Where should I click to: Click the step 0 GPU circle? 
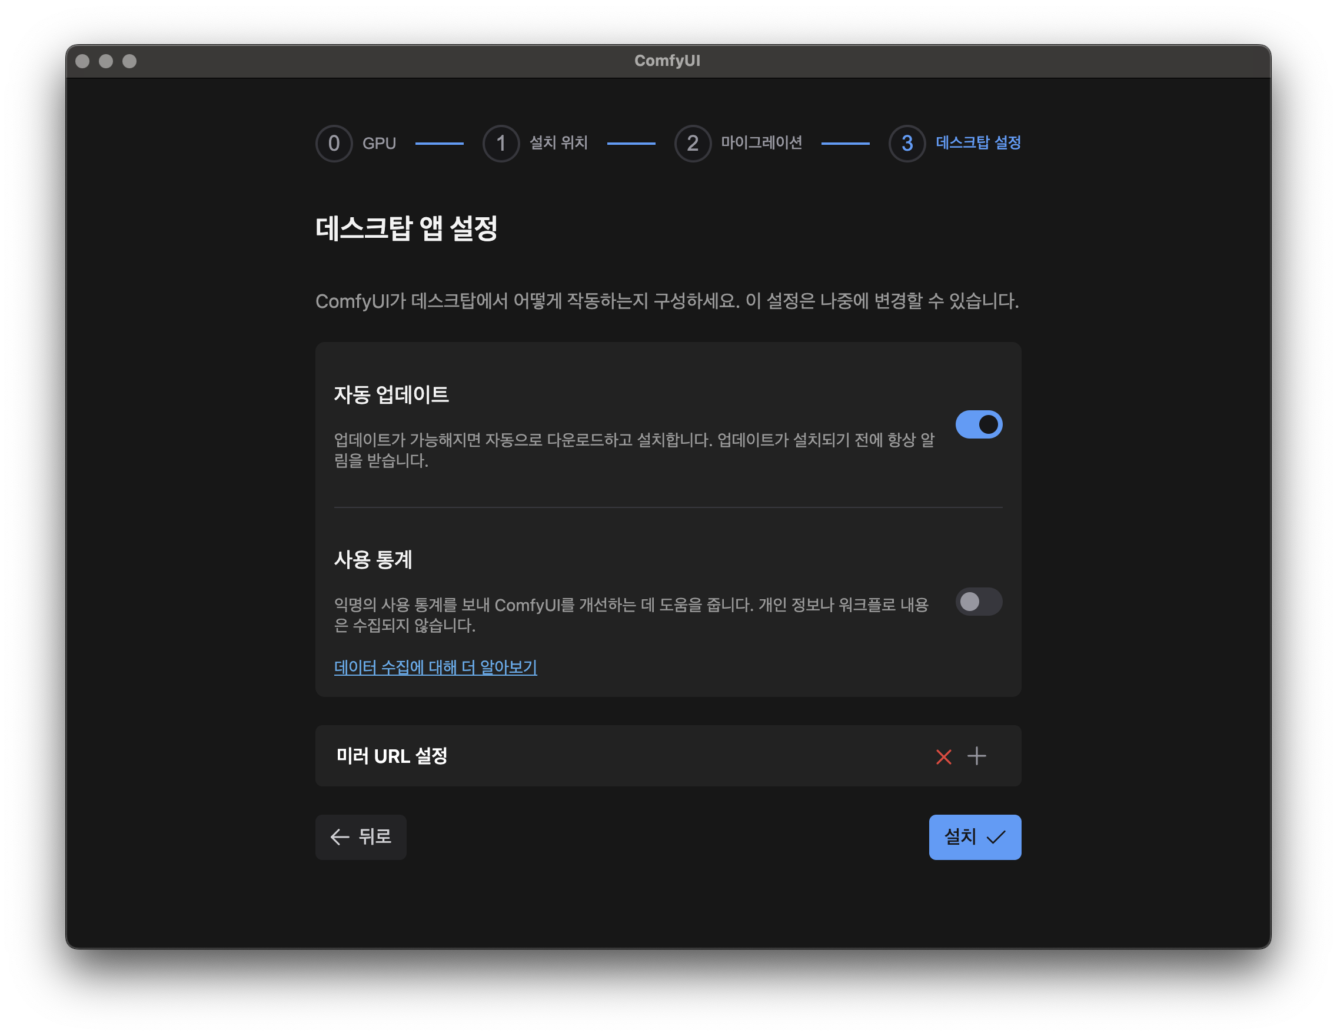tap(334, 143)
